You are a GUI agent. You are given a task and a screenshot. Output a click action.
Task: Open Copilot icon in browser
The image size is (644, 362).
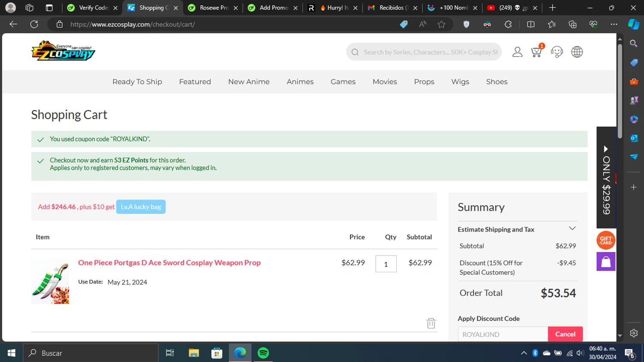coord(634,24)
